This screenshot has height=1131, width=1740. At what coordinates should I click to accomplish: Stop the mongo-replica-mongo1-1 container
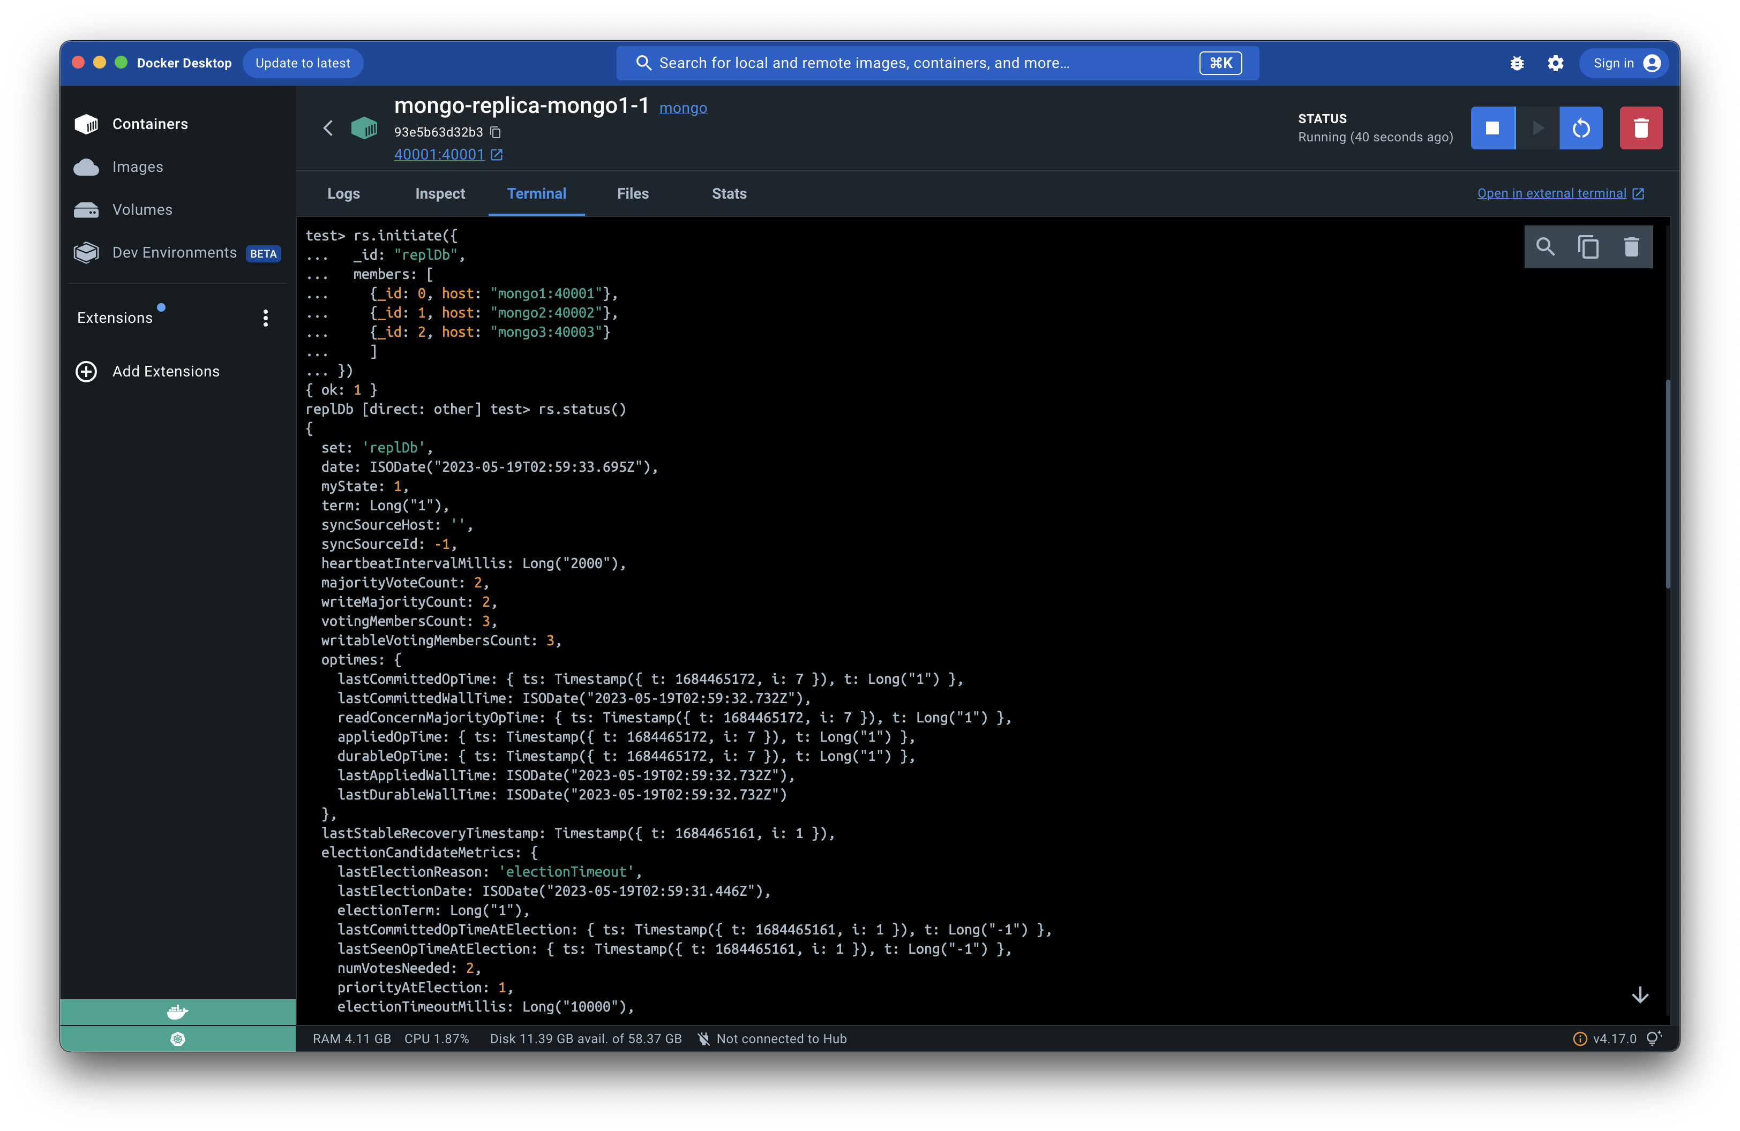1493,128
